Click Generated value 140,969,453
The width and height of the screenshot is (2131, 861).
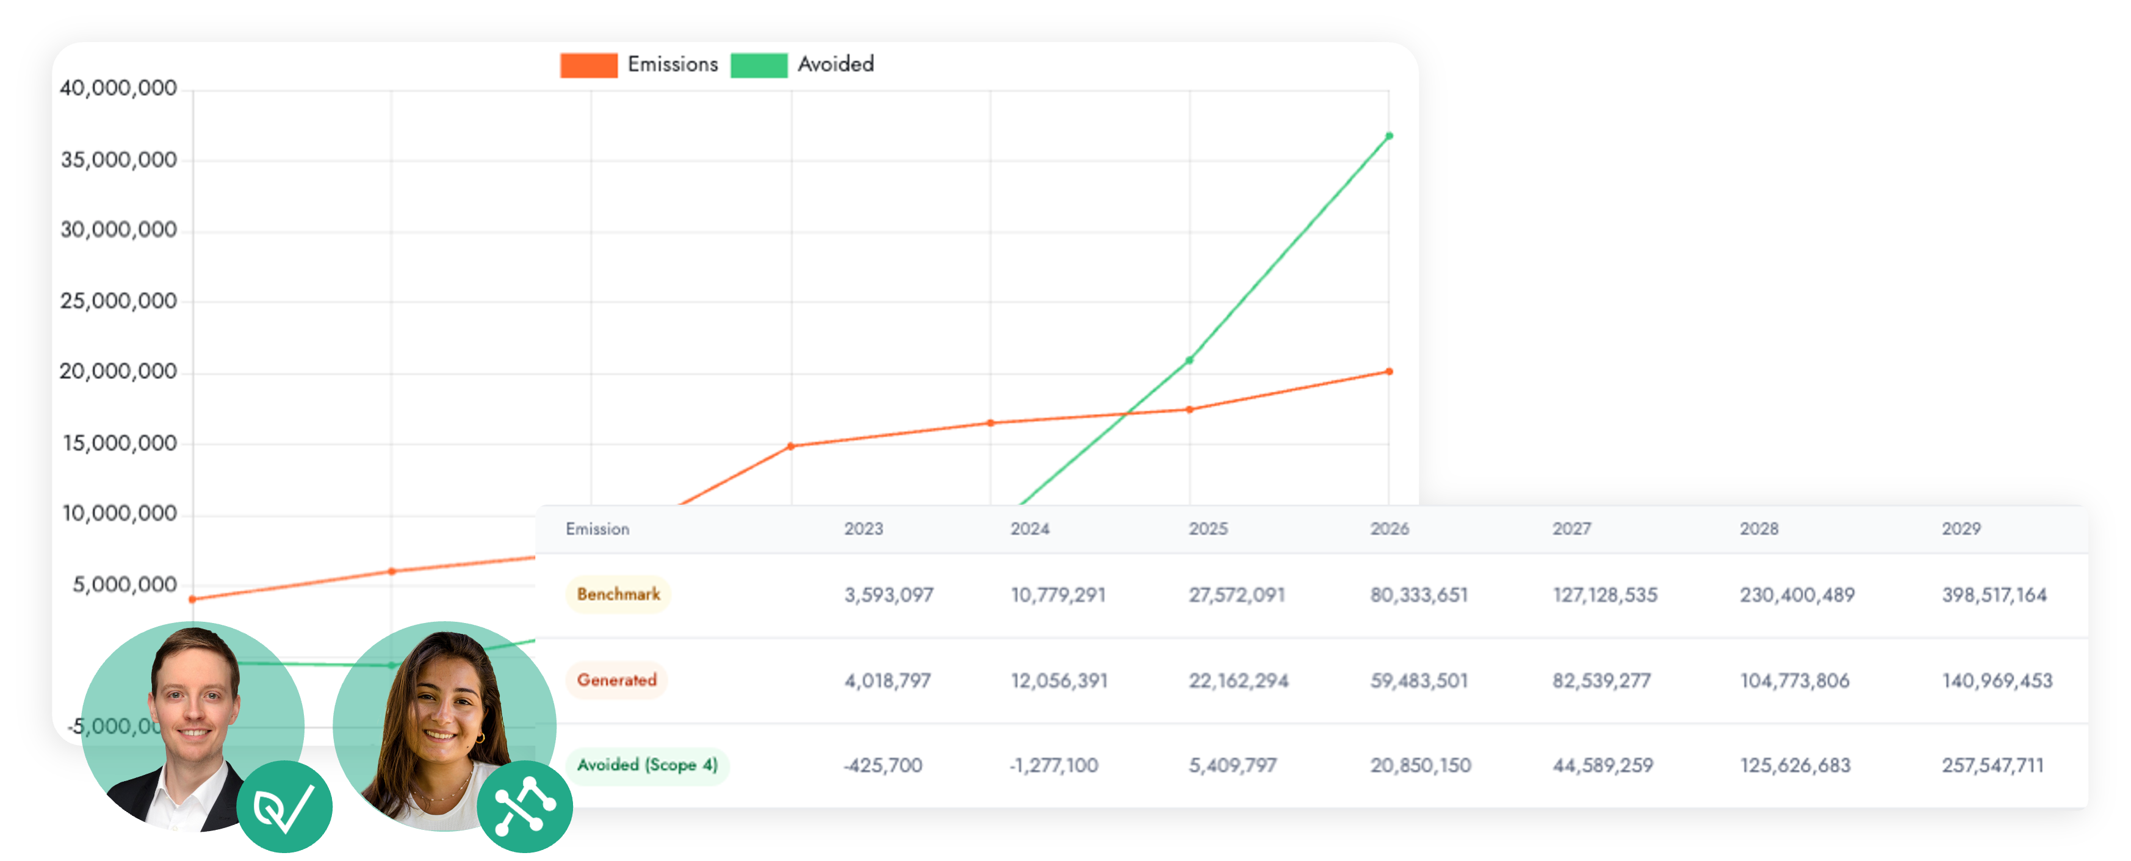(1997, 682)
